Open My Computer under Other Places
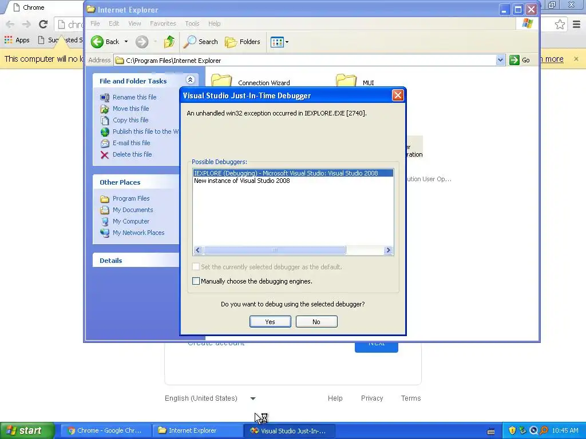Viewport: 586px width, 439px height. 131,221
